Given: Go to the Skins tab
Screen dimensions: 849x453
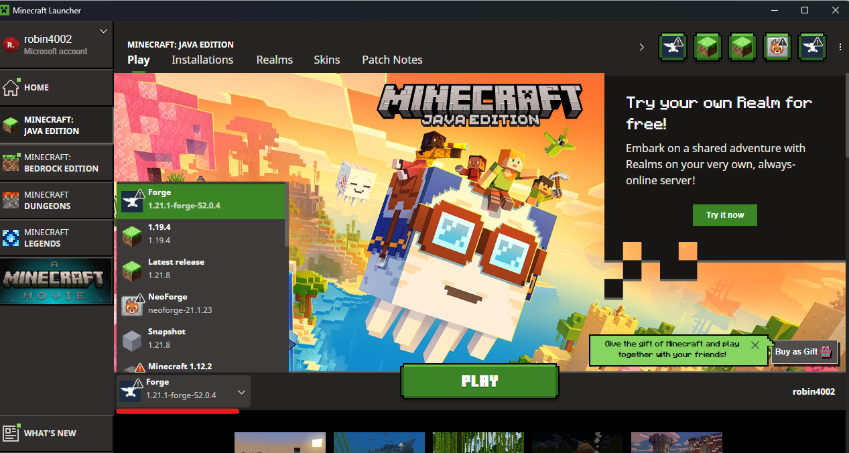Looking at the screenshot, I should point(326,60).
